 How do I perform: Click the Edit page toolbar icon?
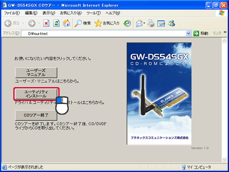[161, 23]
